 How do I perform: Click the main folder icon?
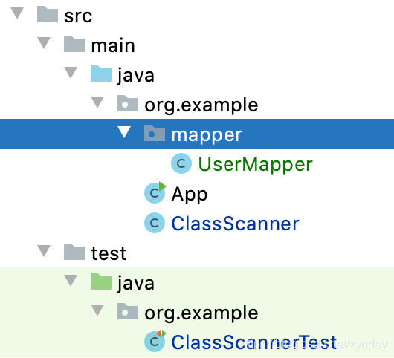click(x=74, y=44)
